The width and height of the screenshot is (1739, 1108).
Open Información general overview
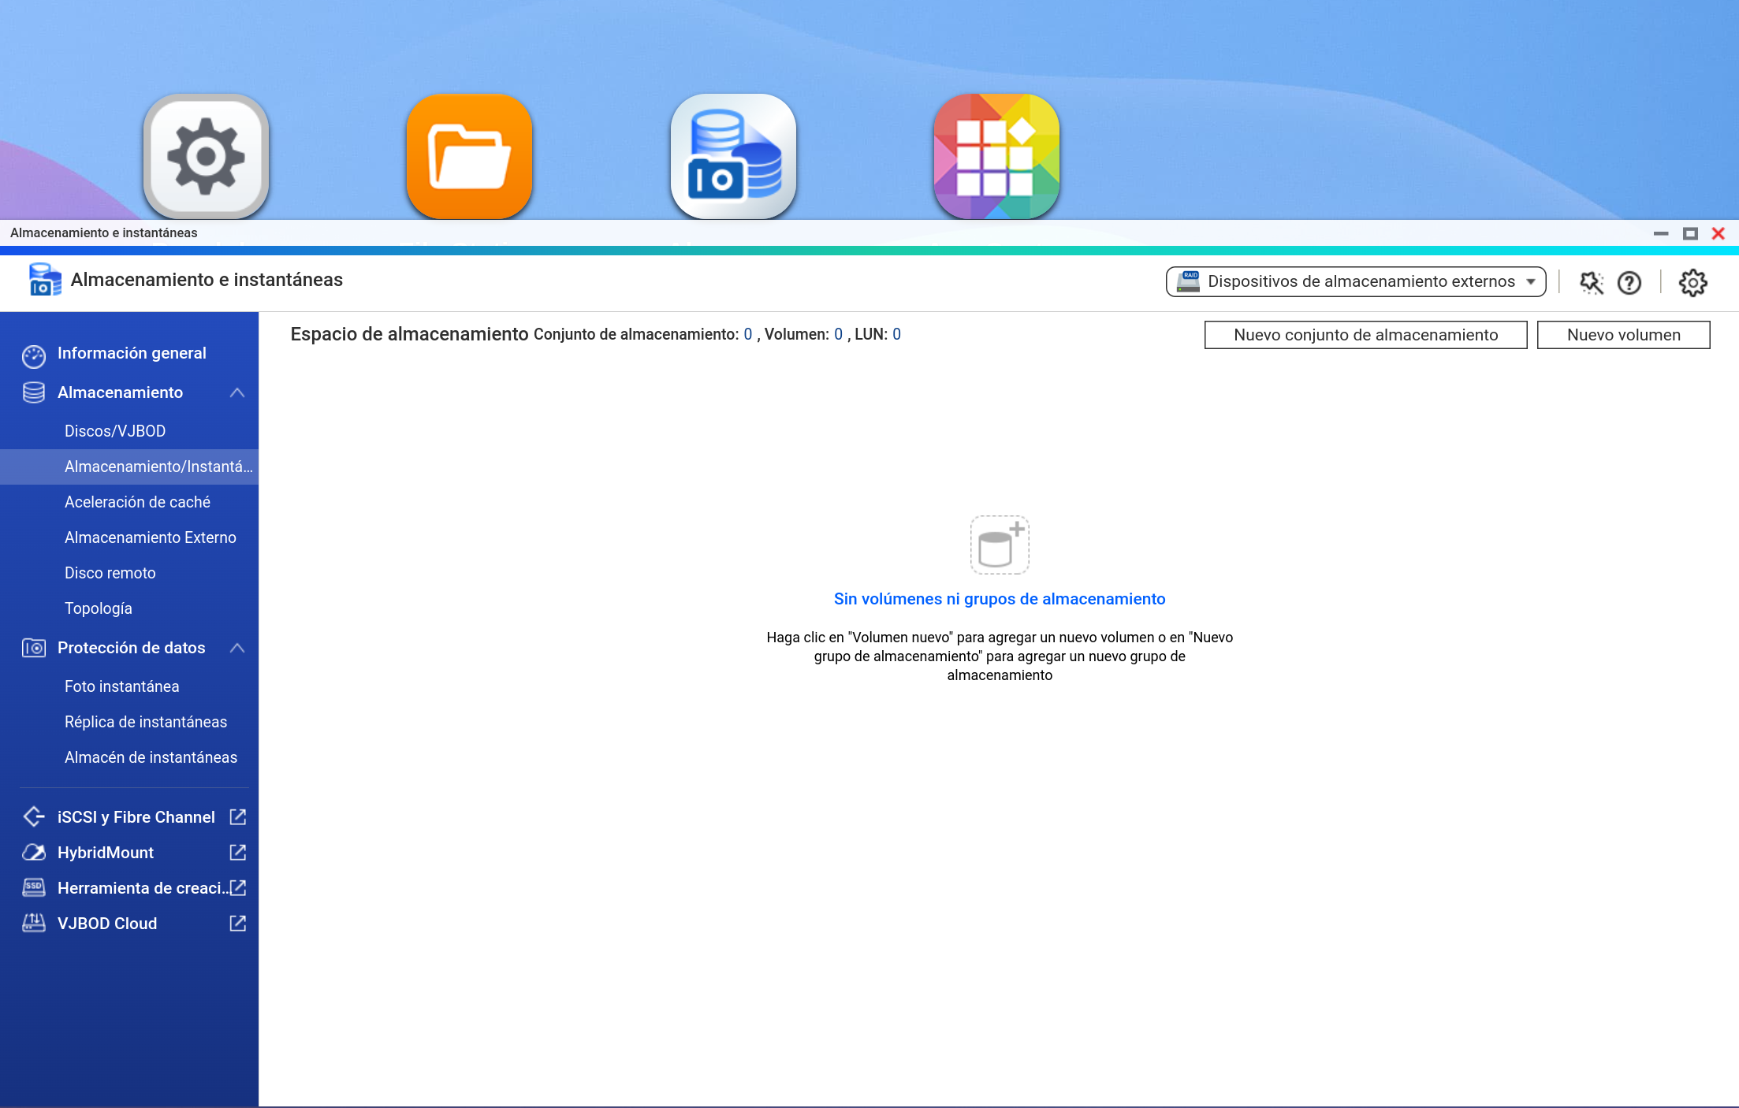132,353
